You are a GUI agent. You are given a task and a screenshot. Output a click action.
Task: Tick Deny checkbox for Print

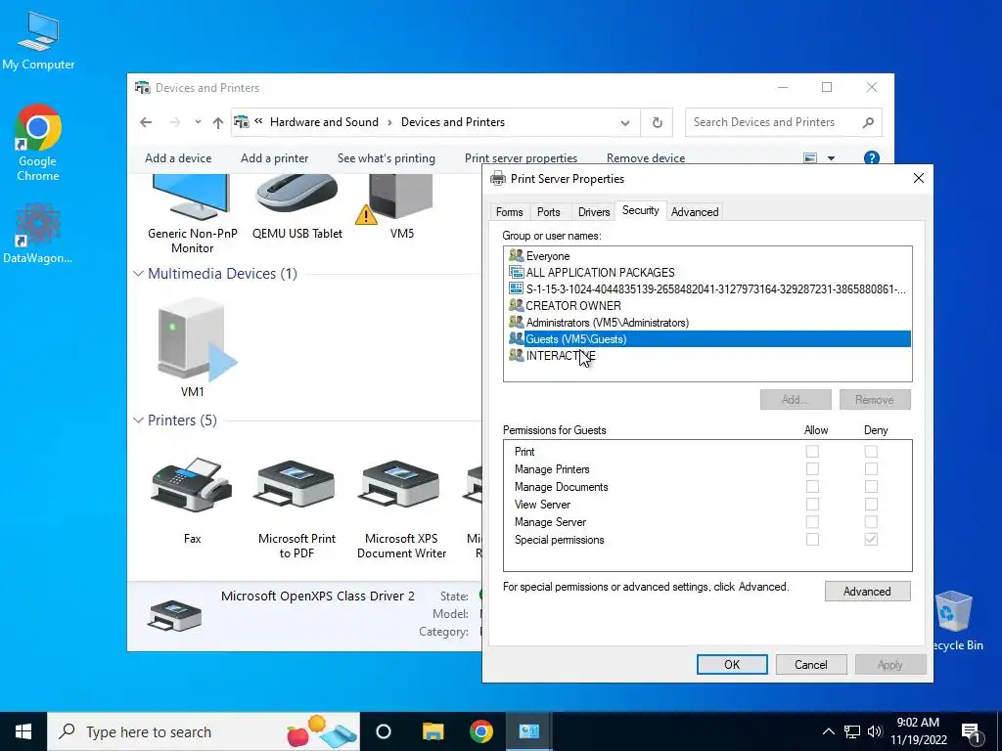pos(871,452)
